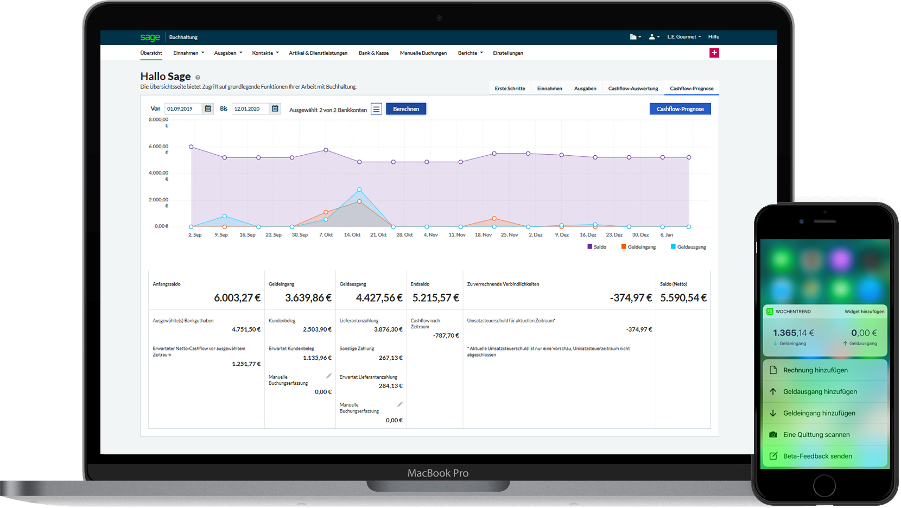901x508 pixels.
Task: Click the Saldo (Netto) value 5.590,54 €
Action: click(683, 297)
